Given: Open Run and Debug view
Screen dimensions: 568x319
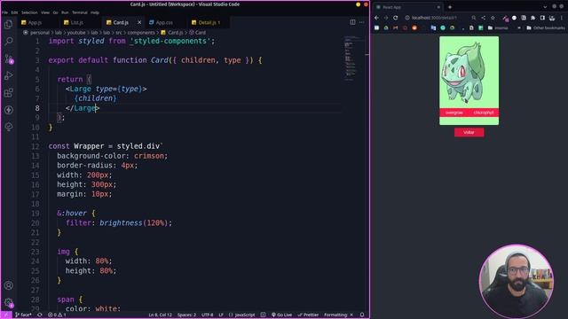Looking at the screenshot, I should pos(8,75).
